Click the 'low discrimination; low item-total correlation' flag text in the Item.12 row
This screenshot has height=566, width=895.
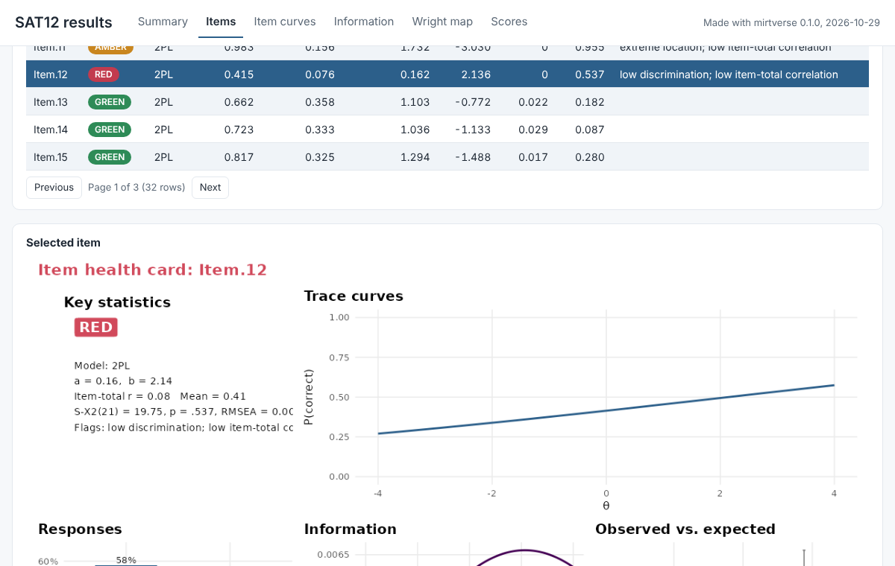[729, 74]
